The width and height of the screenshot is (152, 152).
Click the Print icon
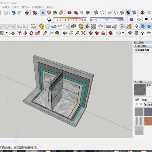coord(27,13)
